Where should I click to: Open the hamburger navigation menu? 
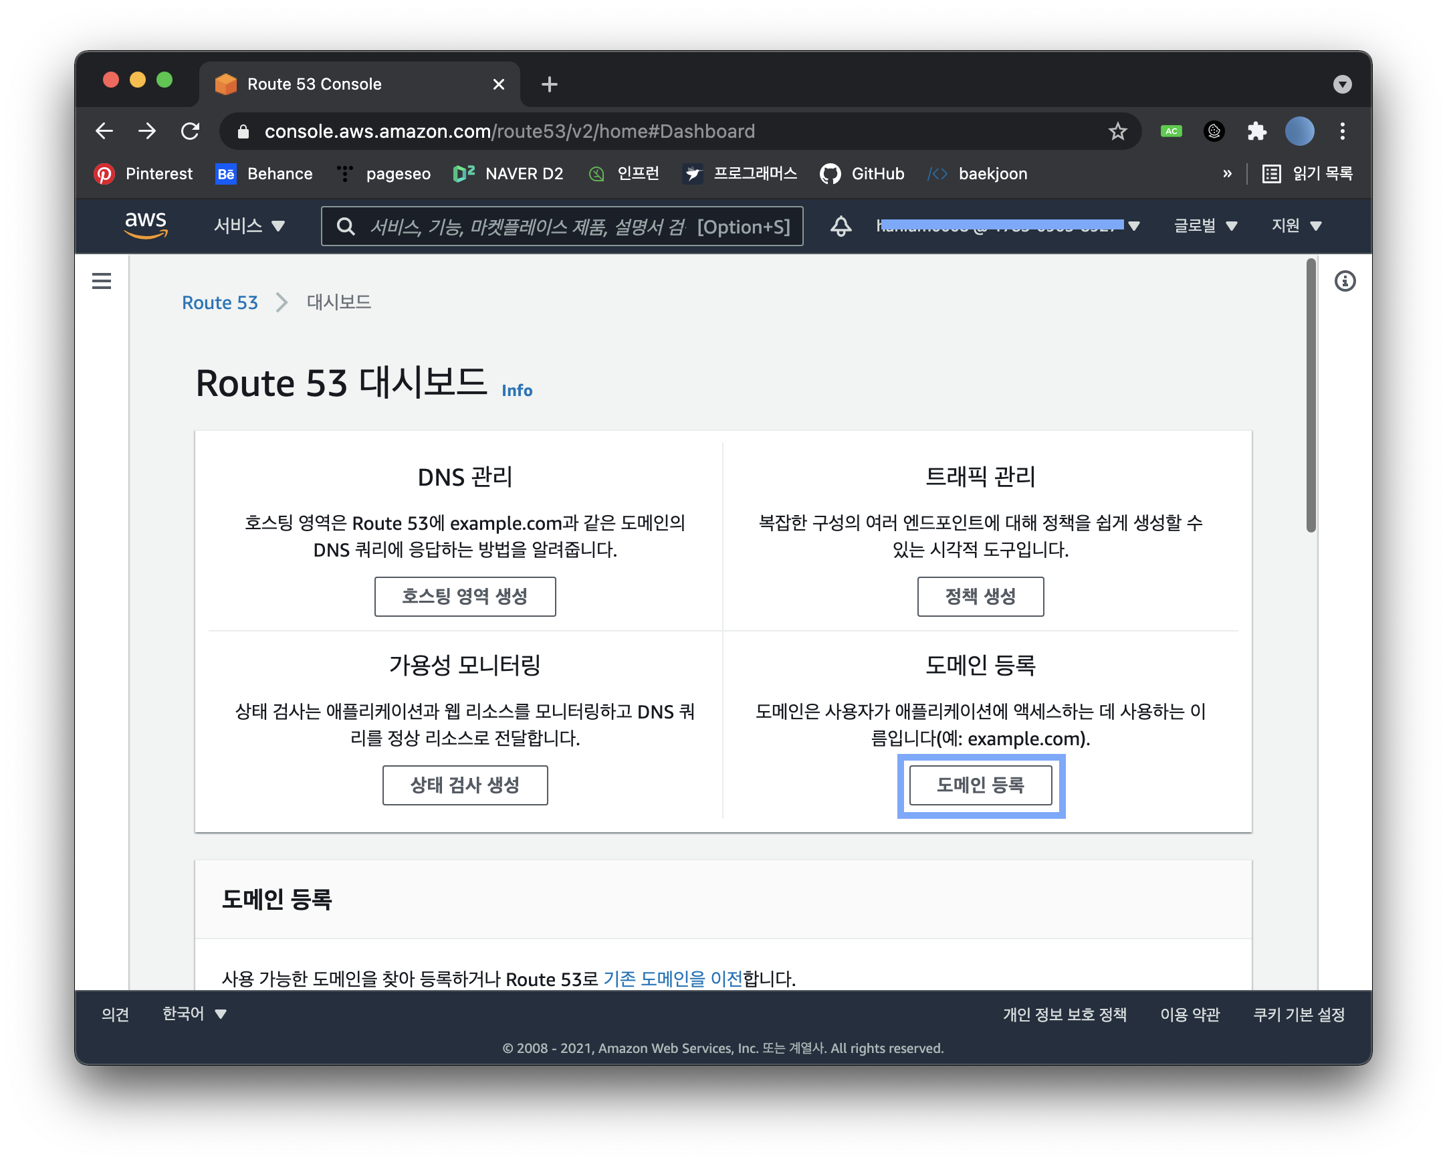coord(102,280)
